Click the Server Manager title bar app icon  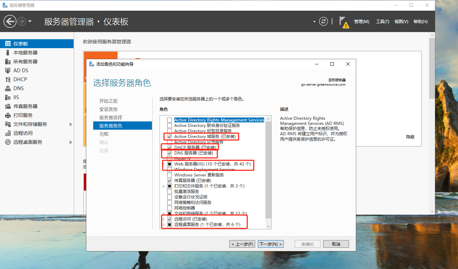[x=5, y=5]
